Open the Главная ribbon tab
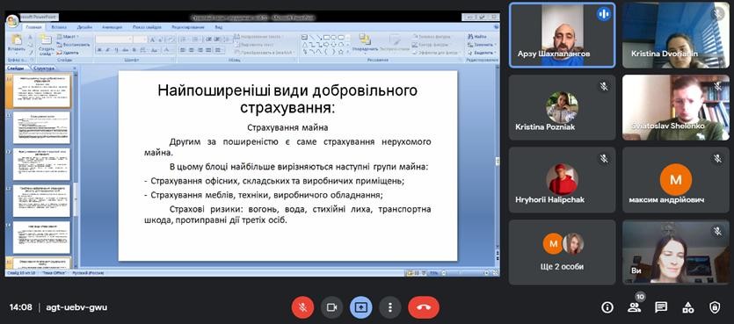 (33, 27)
